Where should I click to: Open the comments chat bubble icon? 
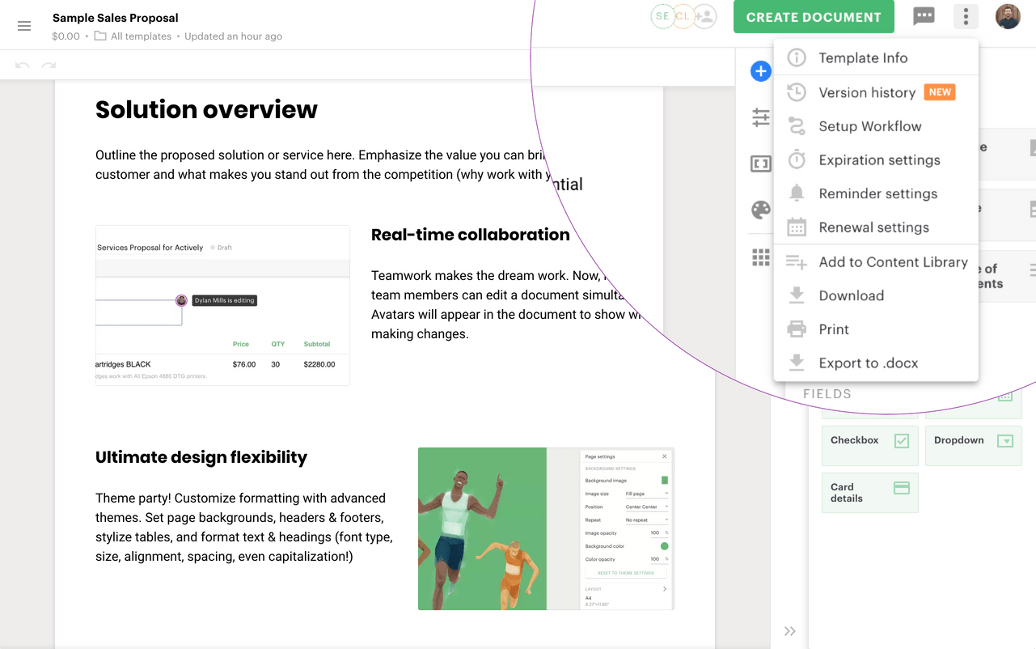pyautogui.click(x=924, y=16)
